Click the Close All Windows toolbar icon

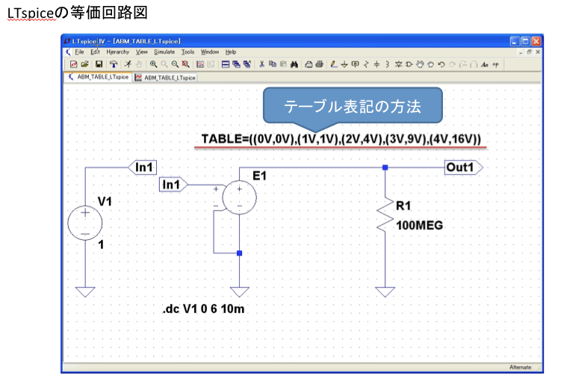247,64
